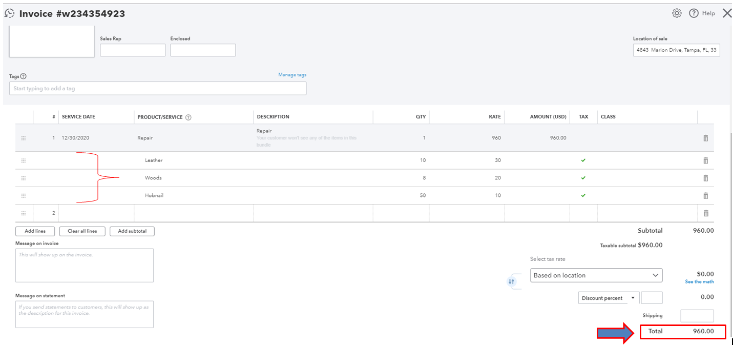Screen dimensions: 733x345
Task: Click the 'Clear all lines' button
Action: 82,231
